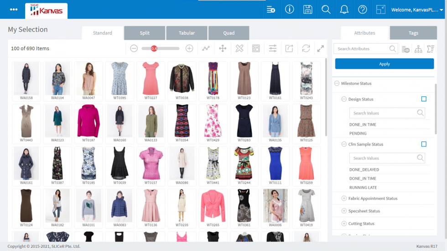Open the hierarchy tree icon
Screen dimensions: 447x251
coord(418,49)
